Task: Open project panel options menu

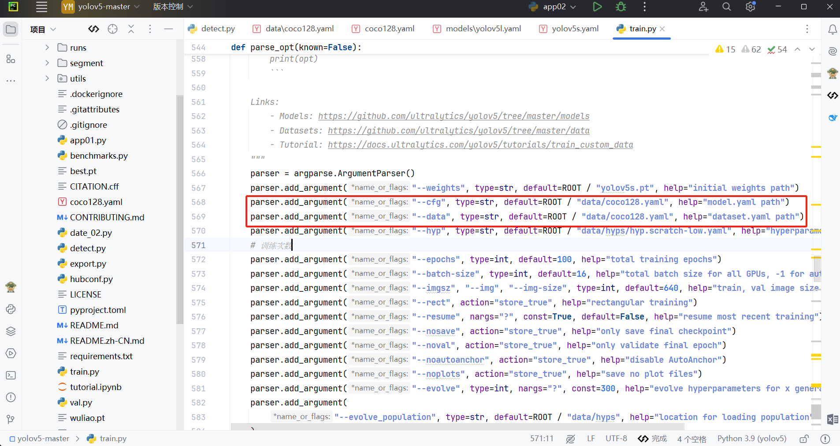Action: (150, 29)
